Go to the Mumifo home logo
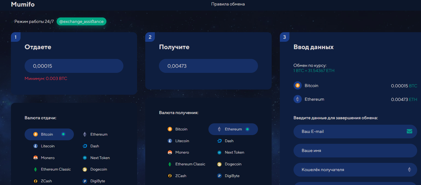421x185 pixels. point(23,4)
